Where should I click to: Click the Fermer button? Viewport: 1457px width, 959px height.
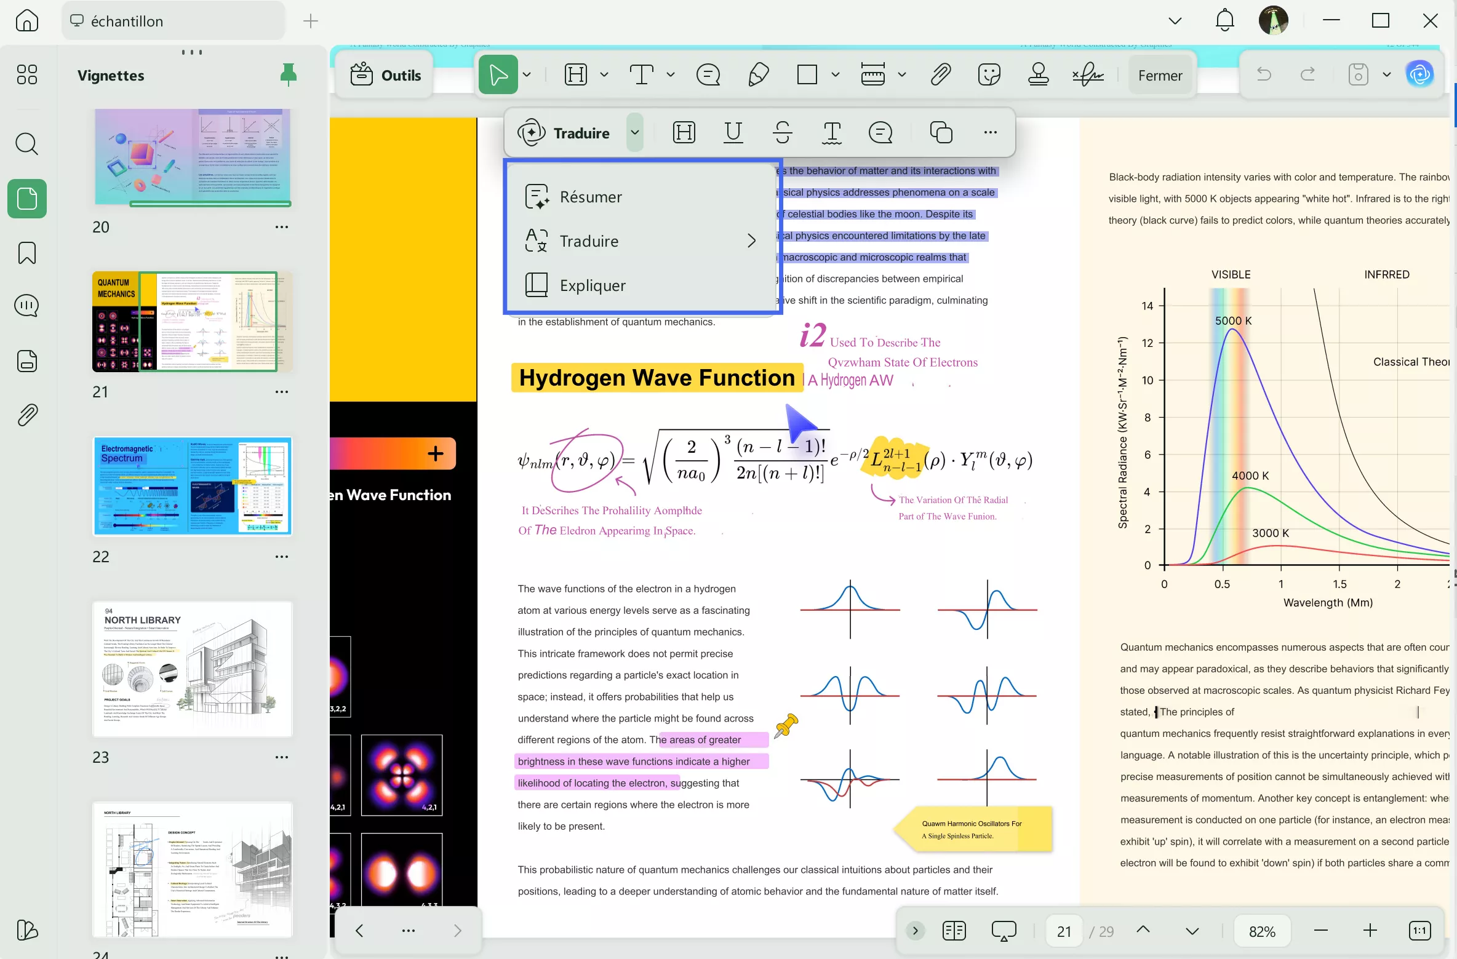pyautogui.click(x=1160, y=75)
